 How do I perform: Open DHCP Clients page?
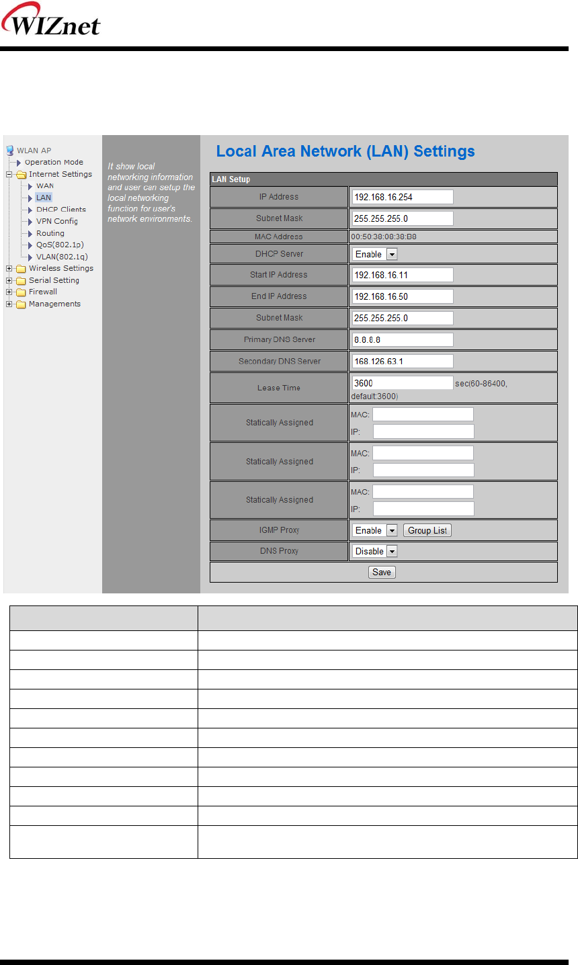pos(61,210)
